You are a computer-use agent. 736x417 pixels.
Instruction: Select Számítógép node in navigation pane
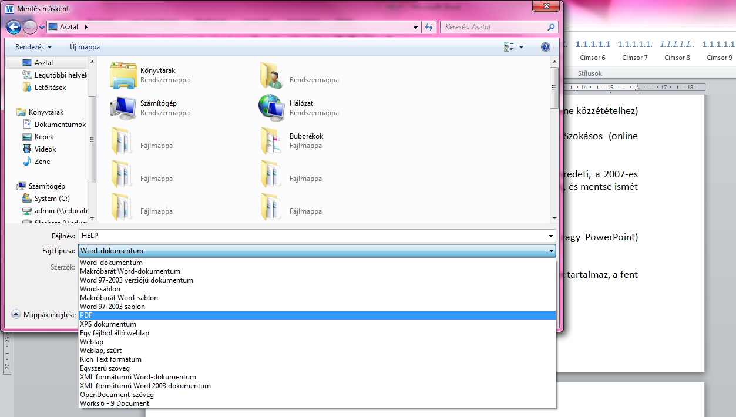click(x=41, y=186)
